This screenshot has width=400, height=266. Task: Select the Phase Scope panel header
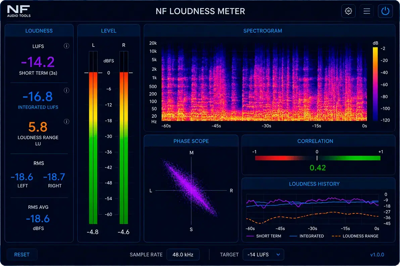point(191,141)
